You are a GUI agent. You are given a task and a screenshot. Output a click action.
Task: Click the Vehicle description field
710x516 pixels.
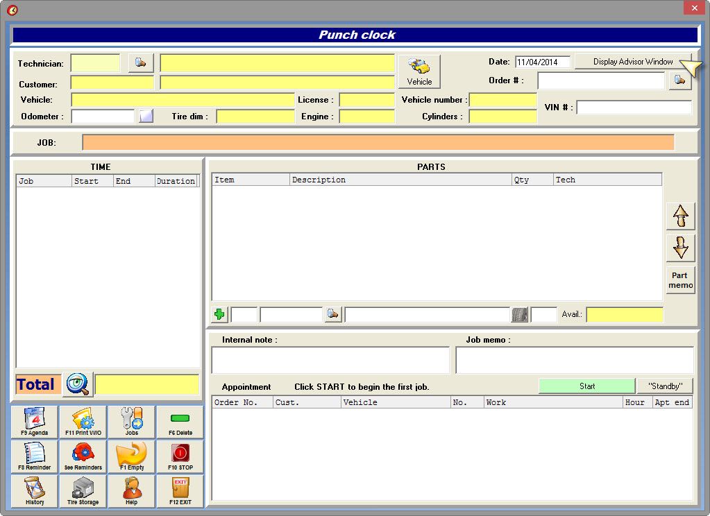(183, 100)
